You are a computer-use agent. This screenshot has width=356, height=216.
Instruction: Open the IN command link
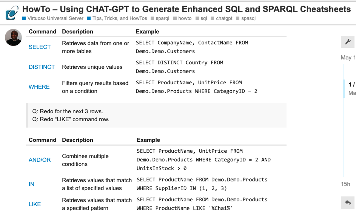click(31, 184)
